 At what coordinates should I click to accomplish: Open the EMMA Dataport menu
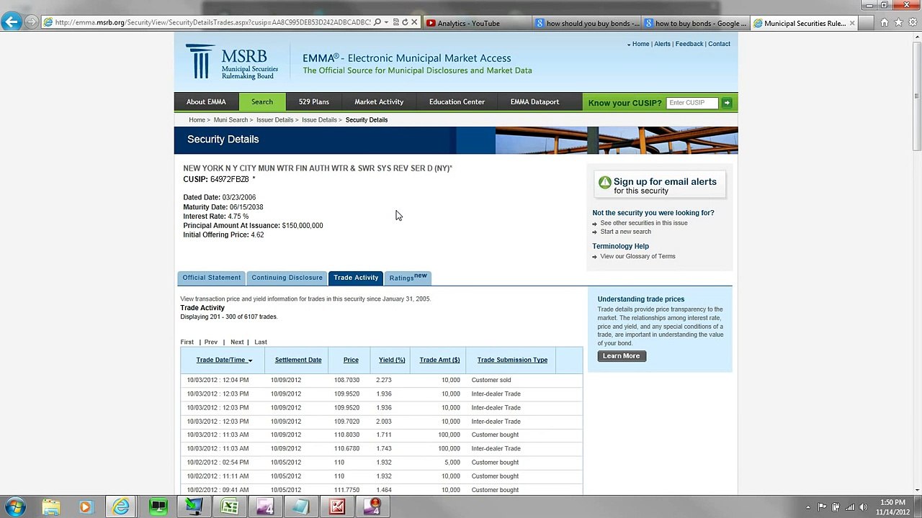click(534, 102)
